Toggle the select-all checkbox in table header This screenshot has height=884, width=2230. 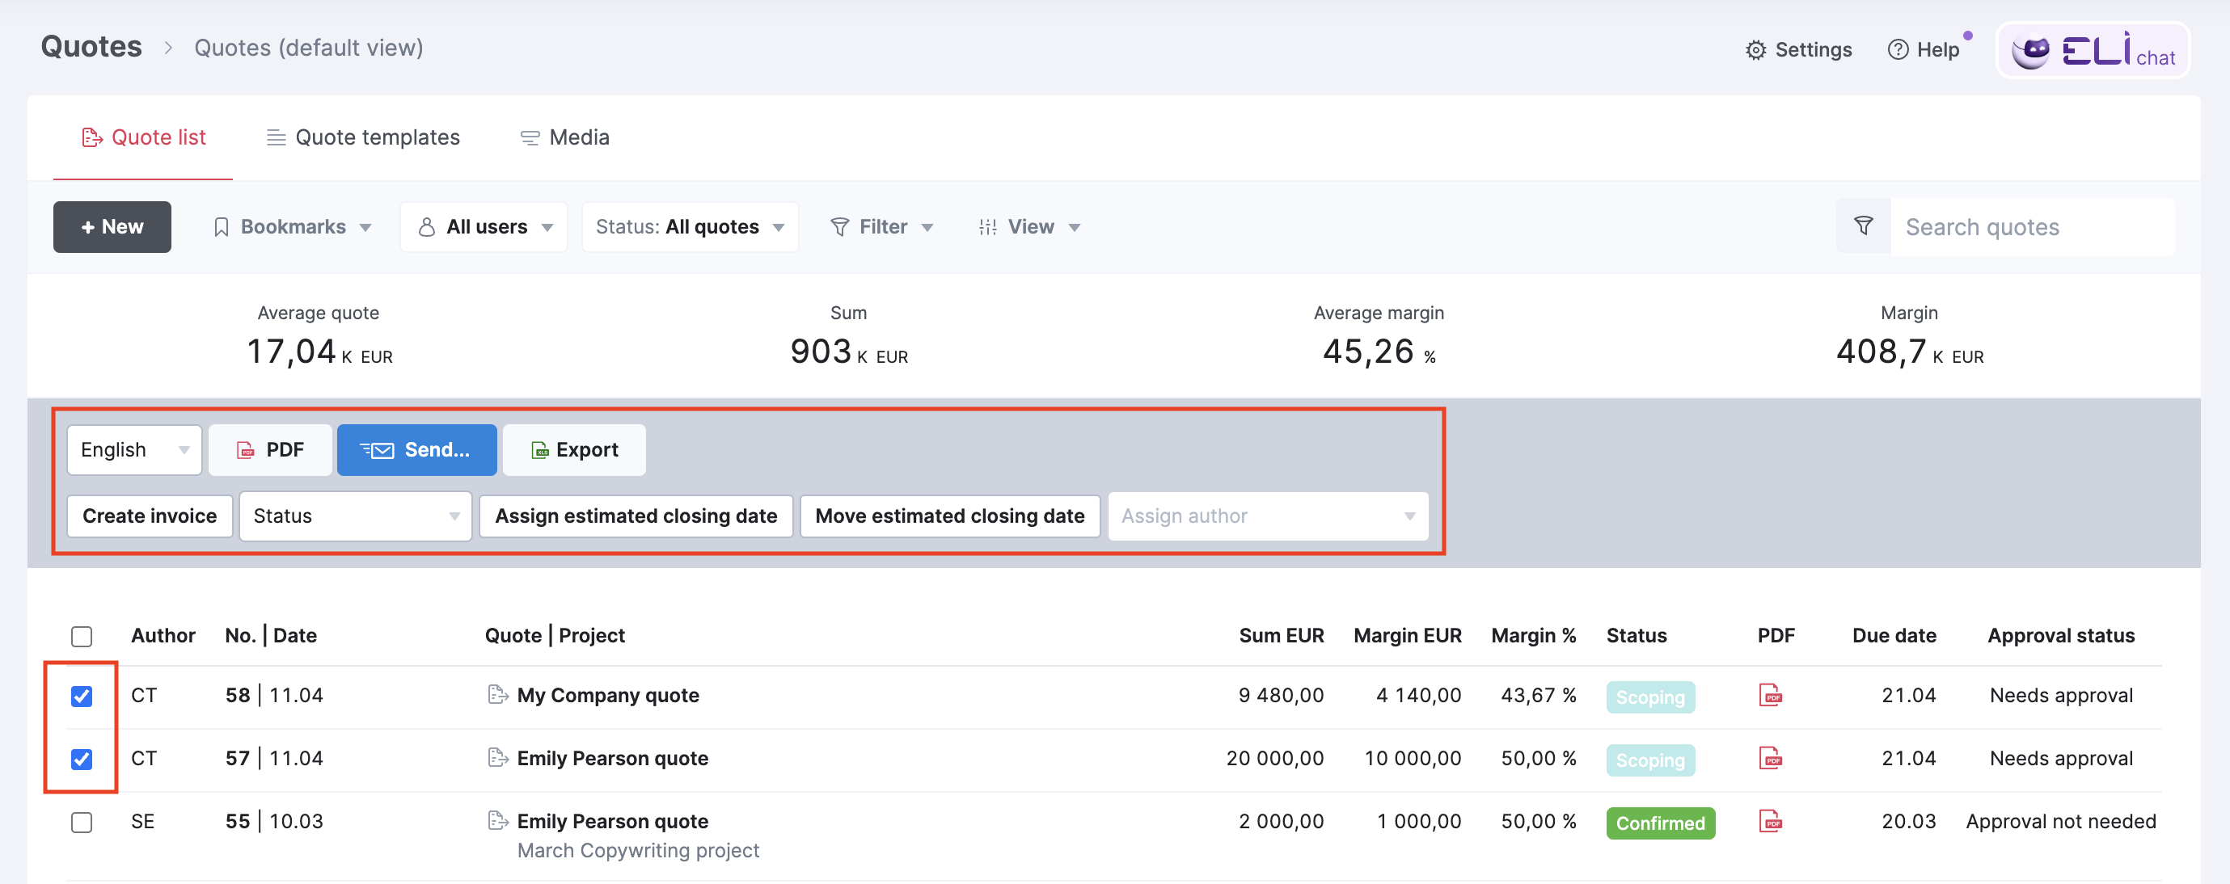(82, 637)
